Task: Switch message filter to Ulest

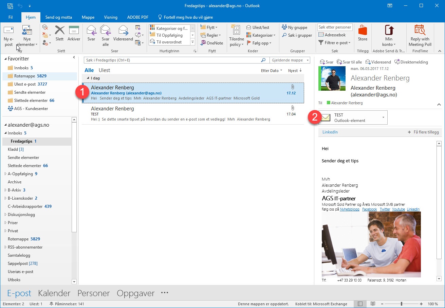Action: pyautogui.click(x=104, y=70)
